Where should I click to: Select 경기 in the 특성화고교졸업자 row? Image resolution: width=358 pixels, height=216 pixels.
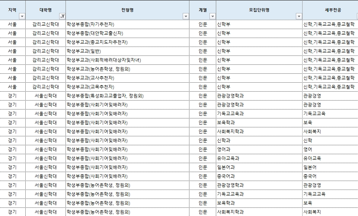pos(13,96)
